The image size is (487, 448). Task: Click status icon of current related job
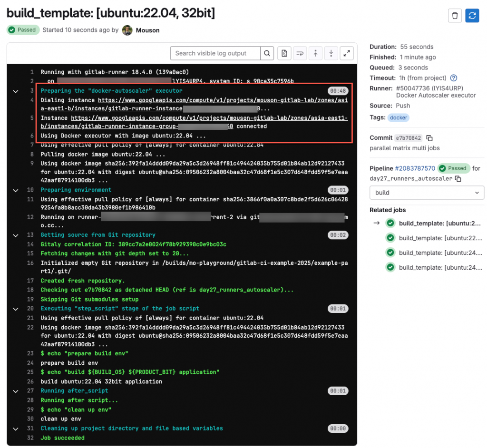390,223
